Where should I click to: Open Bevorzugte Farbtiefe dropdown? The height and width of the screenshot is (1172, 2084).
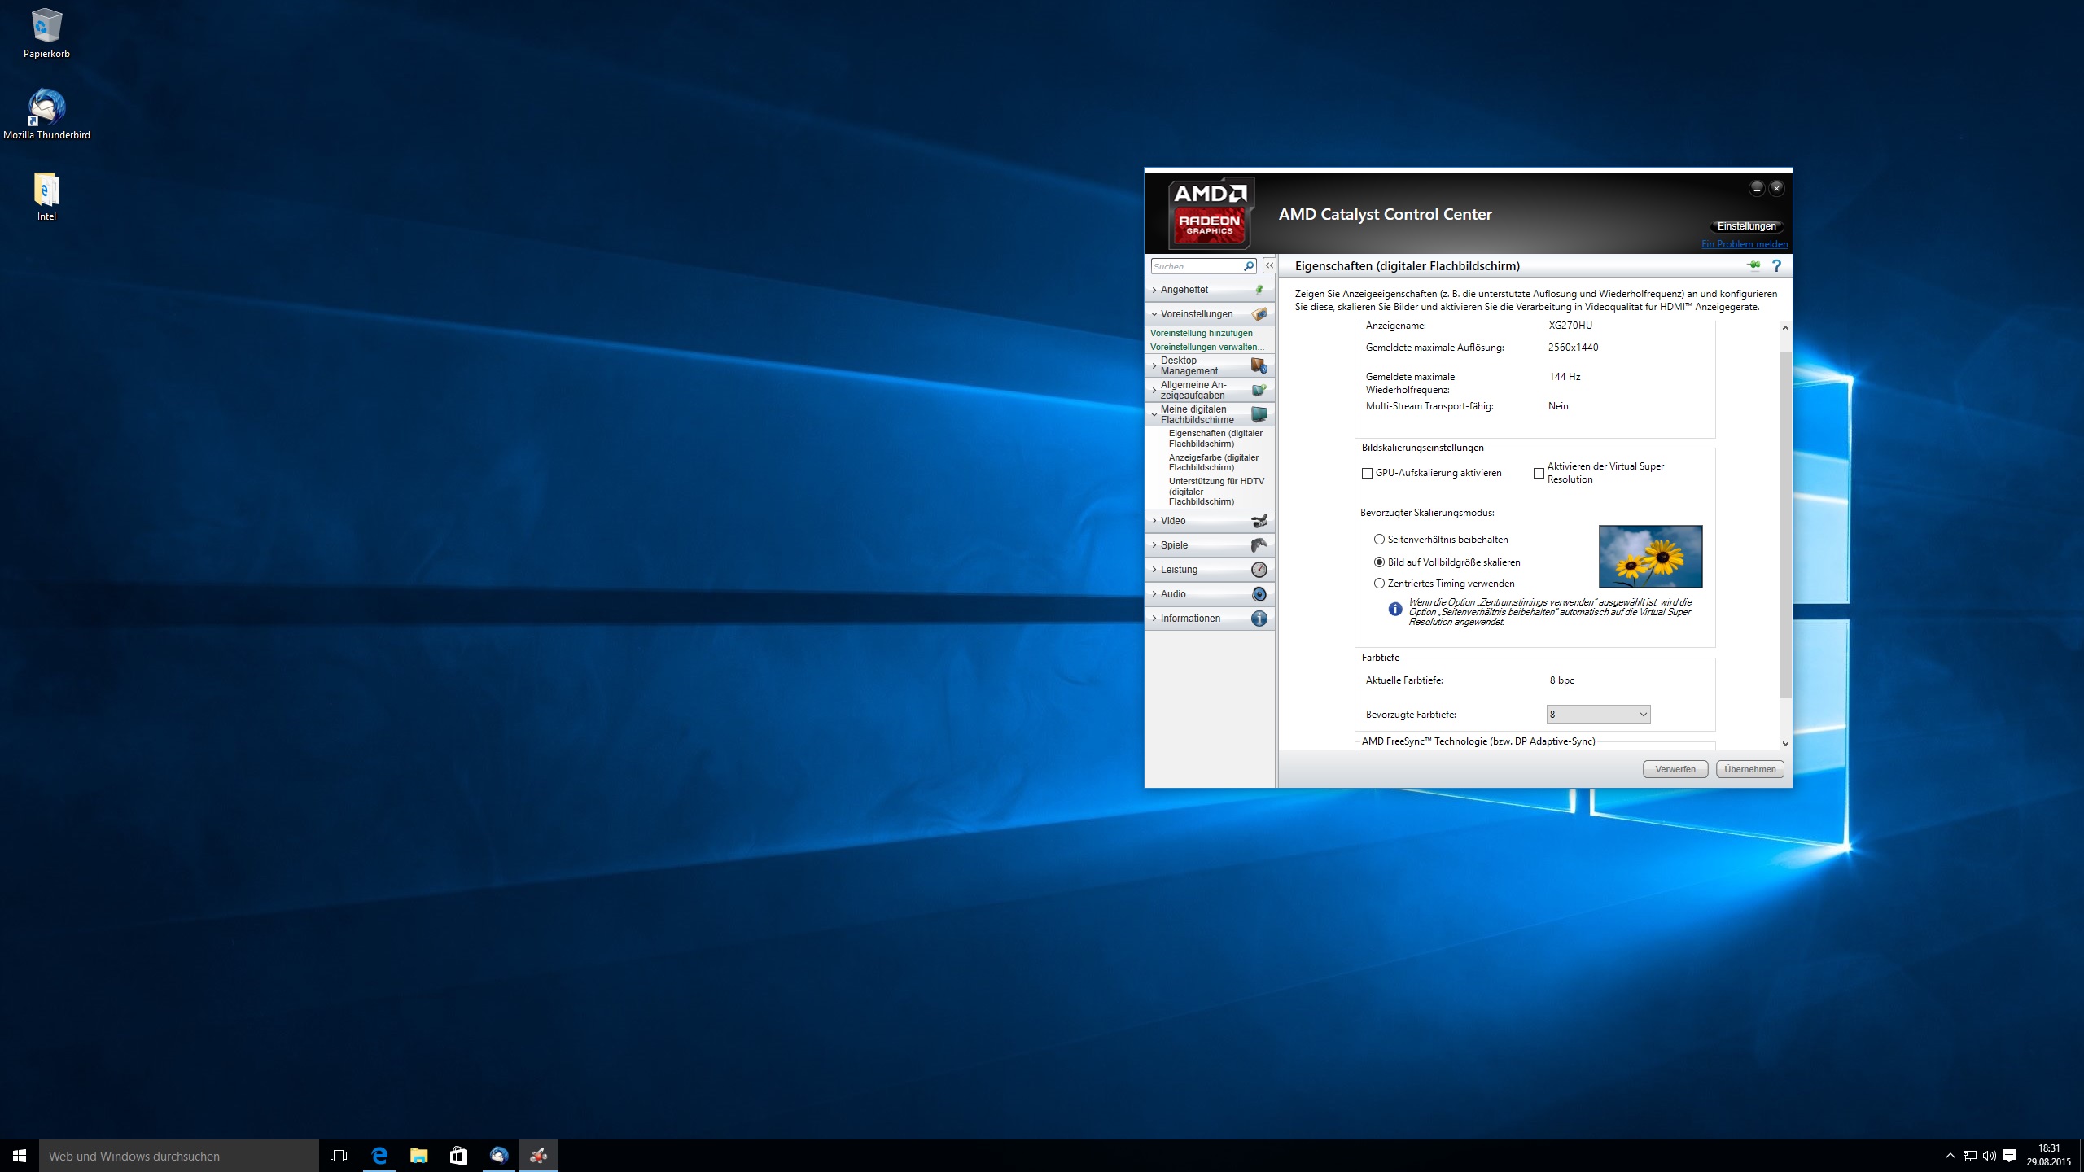click(x=1597, y=715)
